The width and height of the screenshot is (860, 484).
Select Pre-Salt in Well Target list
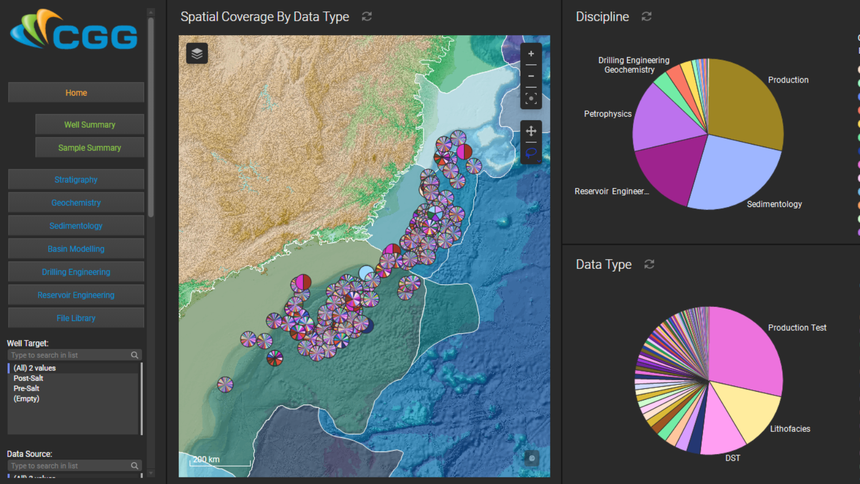[27, 388]
